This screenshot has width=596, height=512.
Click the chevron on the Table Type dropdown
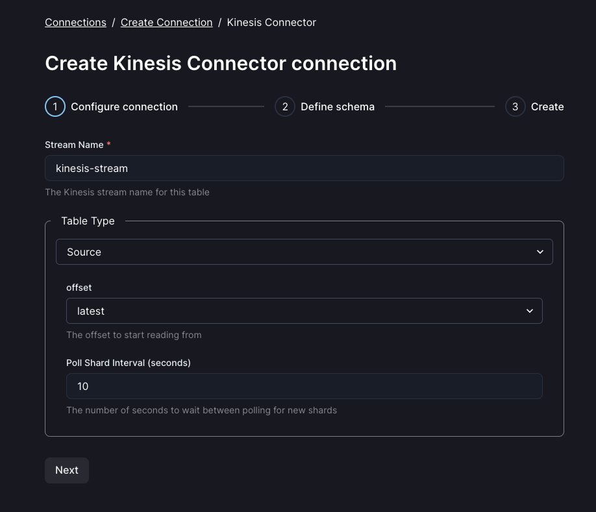click(x=540, y=252)
